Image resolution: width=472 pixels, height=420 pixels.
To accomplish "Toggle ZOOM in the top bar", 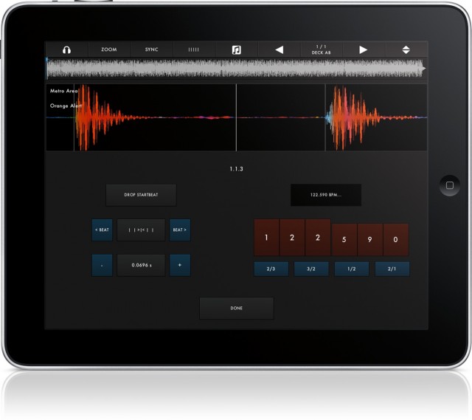I will (x=108, y=49).
